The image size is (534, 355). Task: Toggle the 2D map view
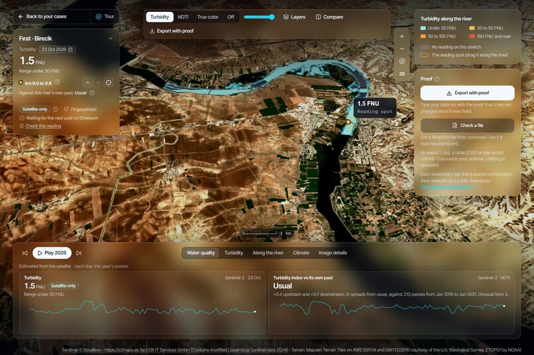pos(402,74)
